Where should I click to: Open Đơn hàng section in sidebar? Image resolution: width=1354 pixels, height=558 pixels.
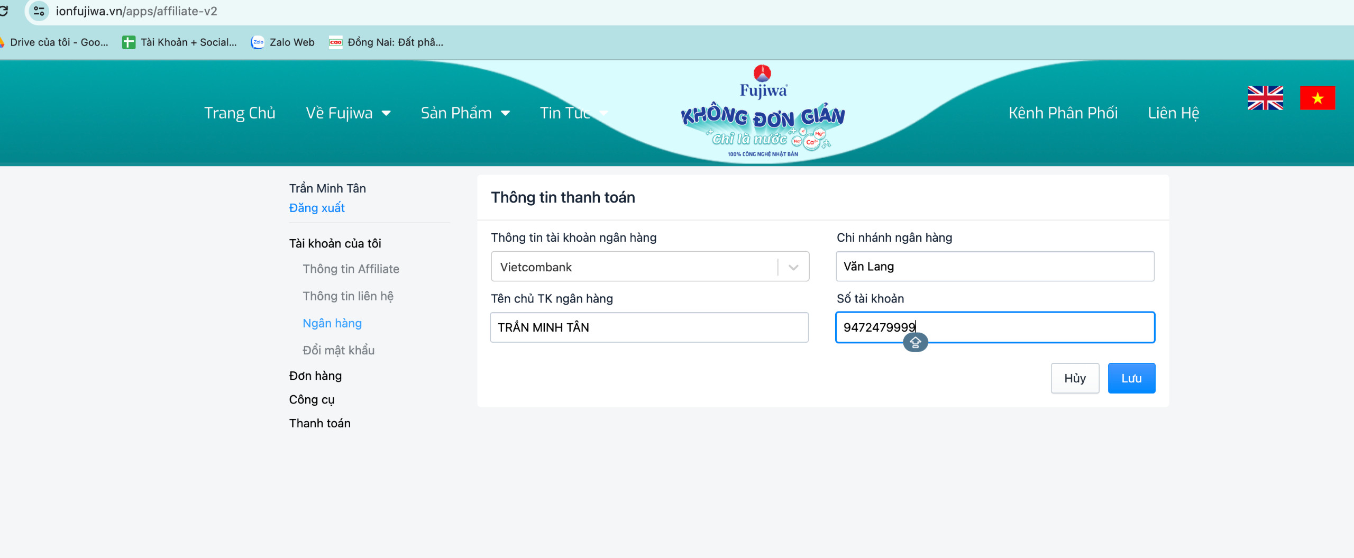(315, 376)
